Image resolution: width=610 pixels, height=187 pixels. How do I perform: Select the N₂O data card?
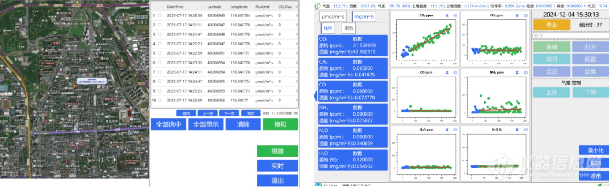(x=353, y=137)
